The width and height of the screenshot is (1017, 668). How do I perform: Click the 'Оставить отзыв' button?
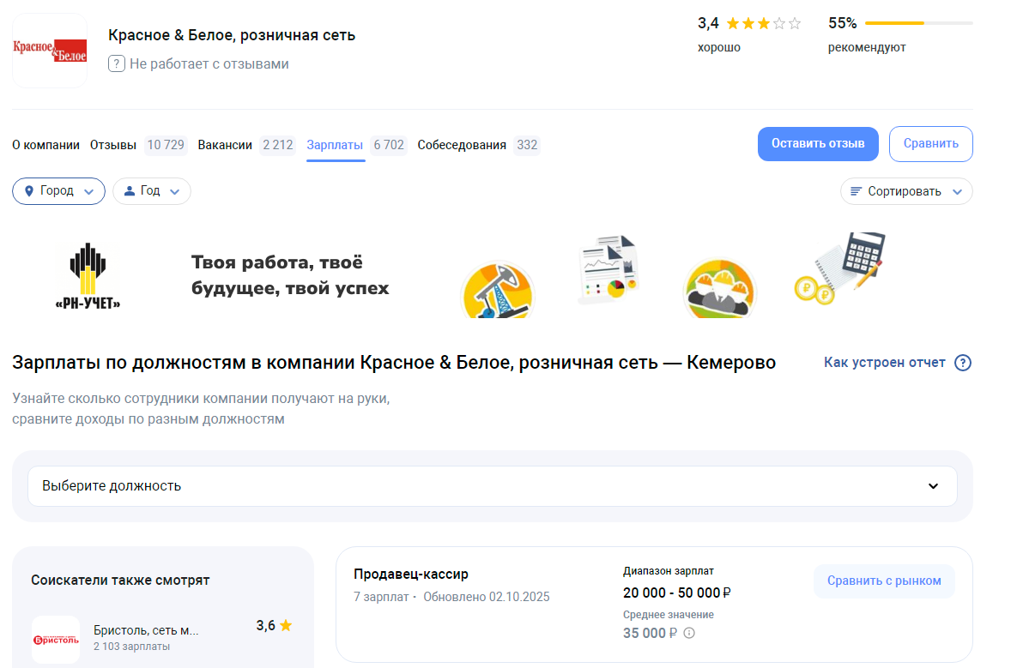tap(818, 144)
